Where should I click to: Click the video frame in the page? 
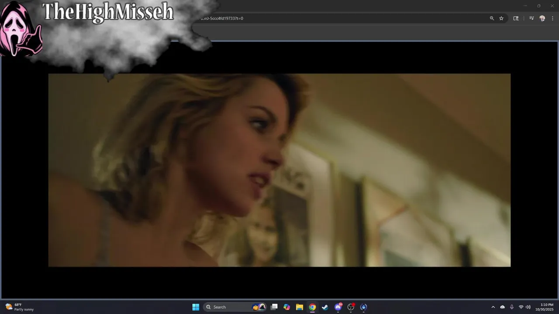click(x=279, y=170)
